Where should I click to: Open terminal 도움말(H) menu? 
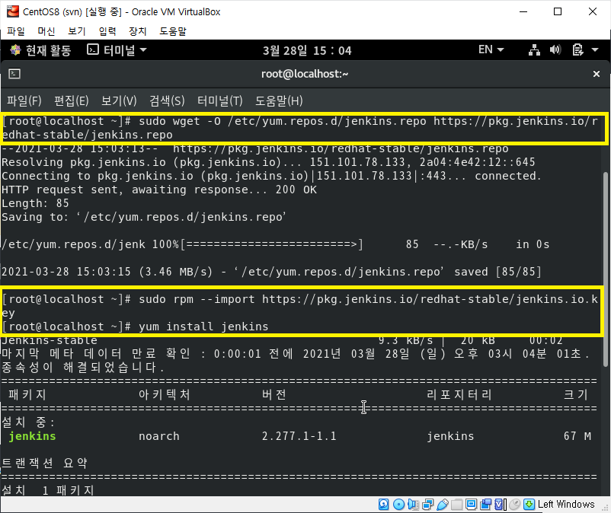[279, 101]
